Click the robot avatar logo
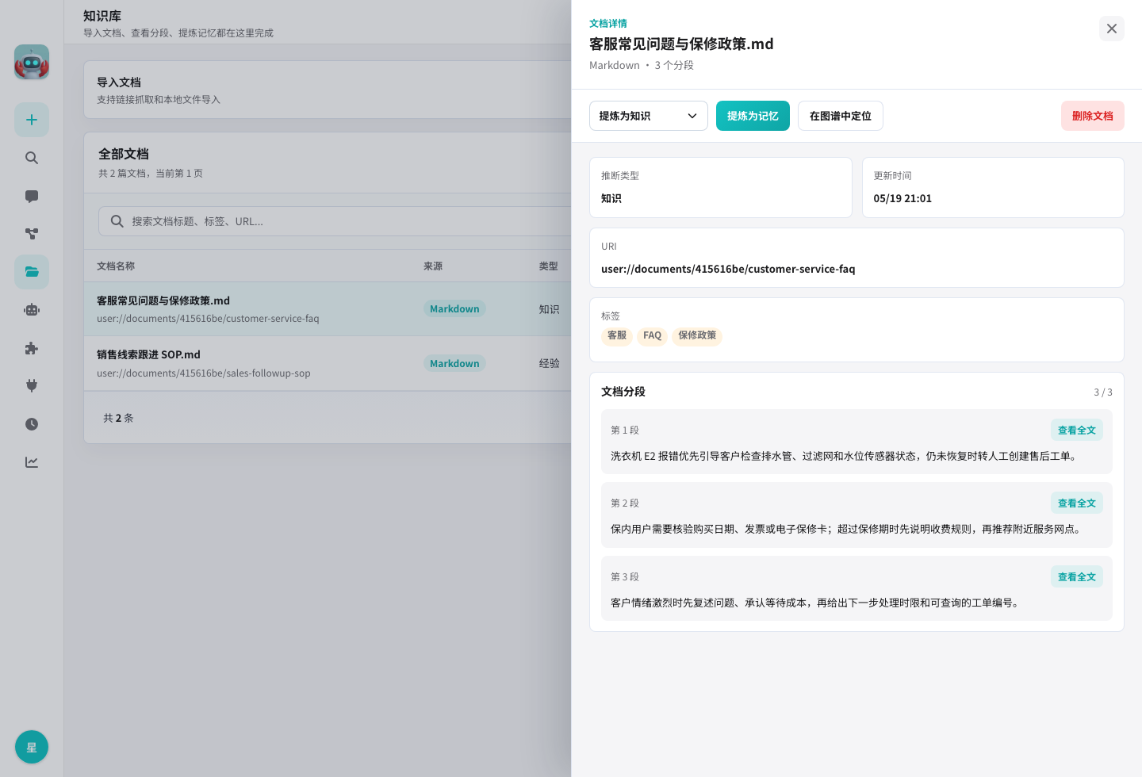This screenshot has width=1142, height=777. pyautogui.click(x=32, y=62)
